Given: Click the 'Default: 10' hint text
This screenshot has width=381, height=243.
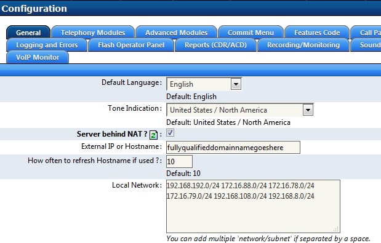Looking at the screenshot, I should (x=183, y=173).
